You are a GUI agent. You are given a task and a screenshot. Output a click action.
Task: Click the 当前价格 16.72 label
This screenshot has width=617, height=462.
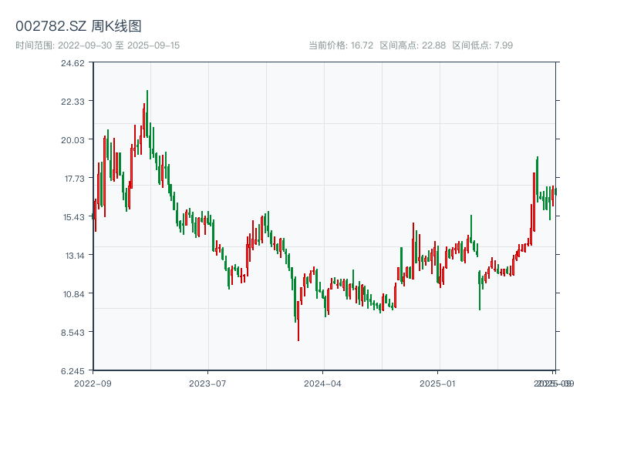pos(341,45)
